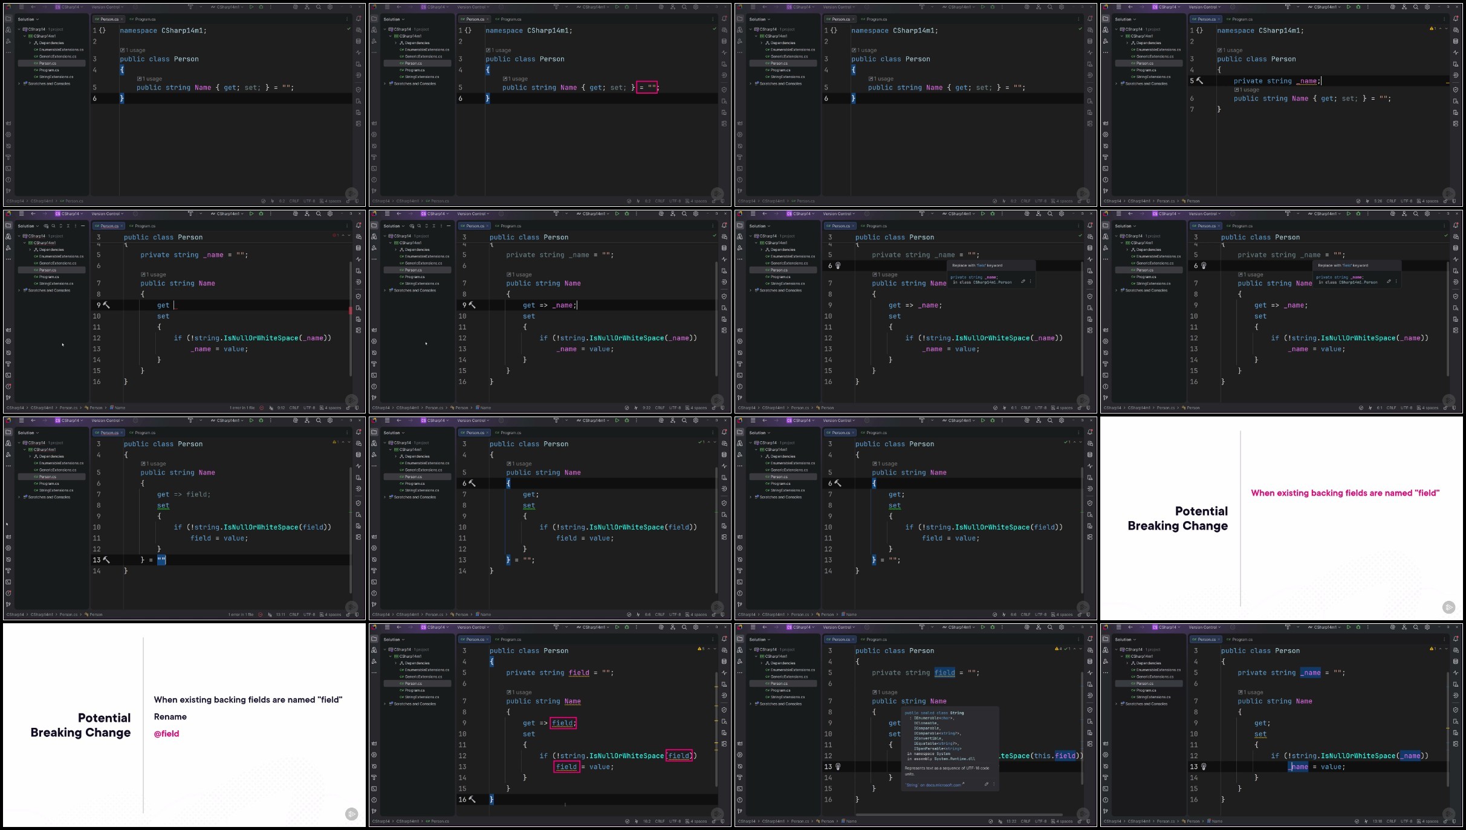Click horizontal scrollbar in the String tooltip frame
Viewport: 1466px width, 830px height.
tap(959, 814)
